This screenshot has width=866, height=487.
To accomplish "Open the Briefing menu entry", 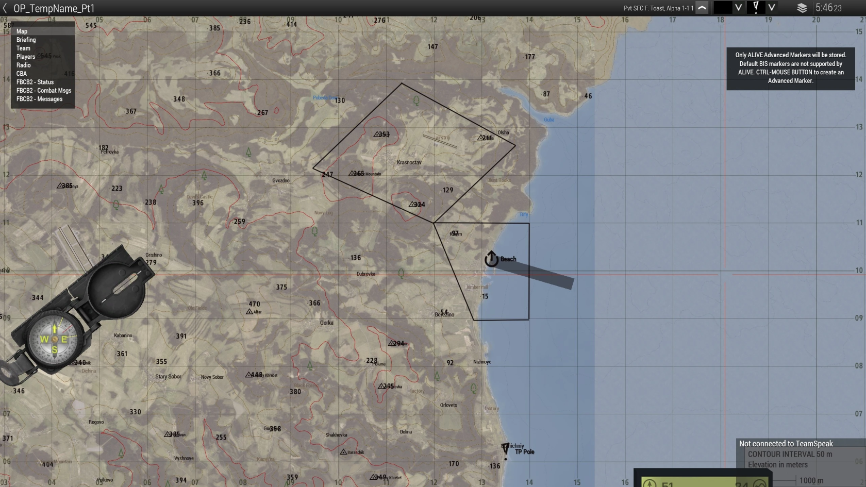I will point(26,40).
